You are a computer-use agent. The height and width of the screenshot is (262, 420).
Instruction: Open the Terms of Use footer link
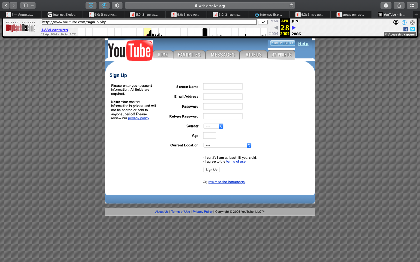click(181, 212)
